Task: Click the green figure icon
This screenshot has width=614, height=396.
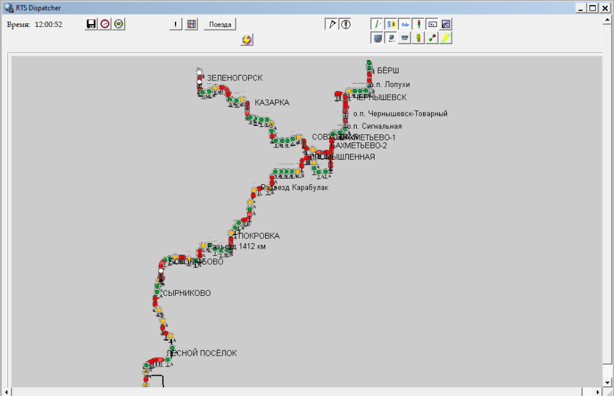Action: [419, 37]
